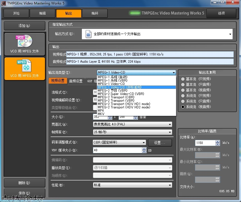
Task: Click the VBV 缓冲大小 stepper arrows
Action: click(144, 150)
